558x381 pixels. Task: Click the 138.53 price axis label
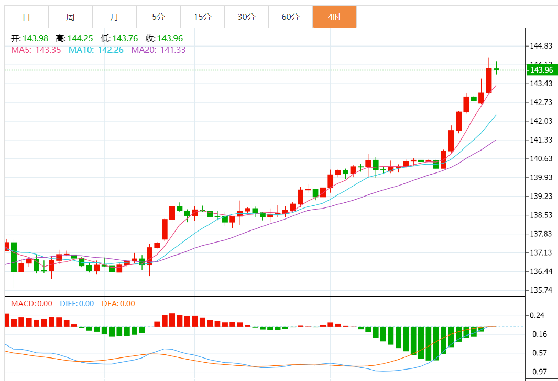541,215
